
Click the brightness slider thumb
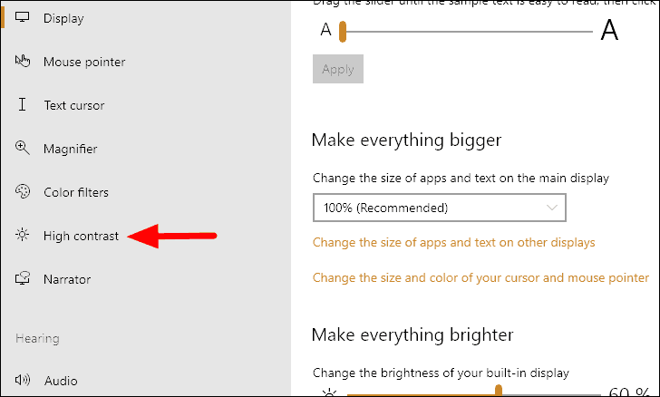click(x=499, y=392)
